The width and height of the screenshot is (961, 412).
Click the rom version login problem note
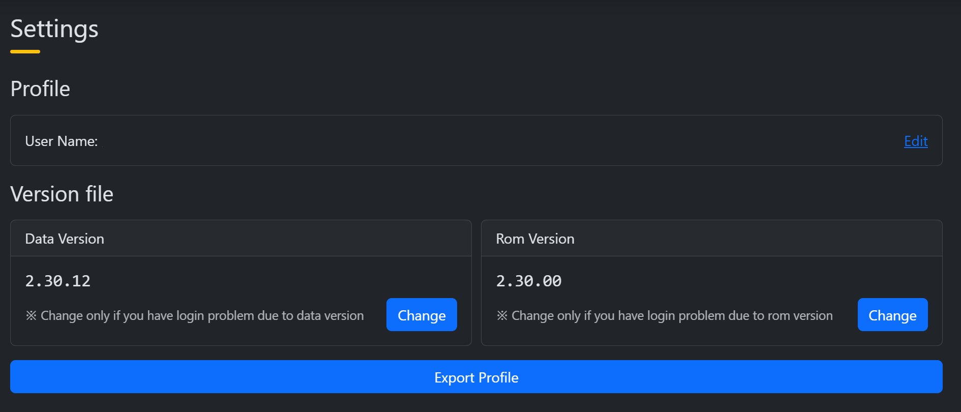click(672, 316)
